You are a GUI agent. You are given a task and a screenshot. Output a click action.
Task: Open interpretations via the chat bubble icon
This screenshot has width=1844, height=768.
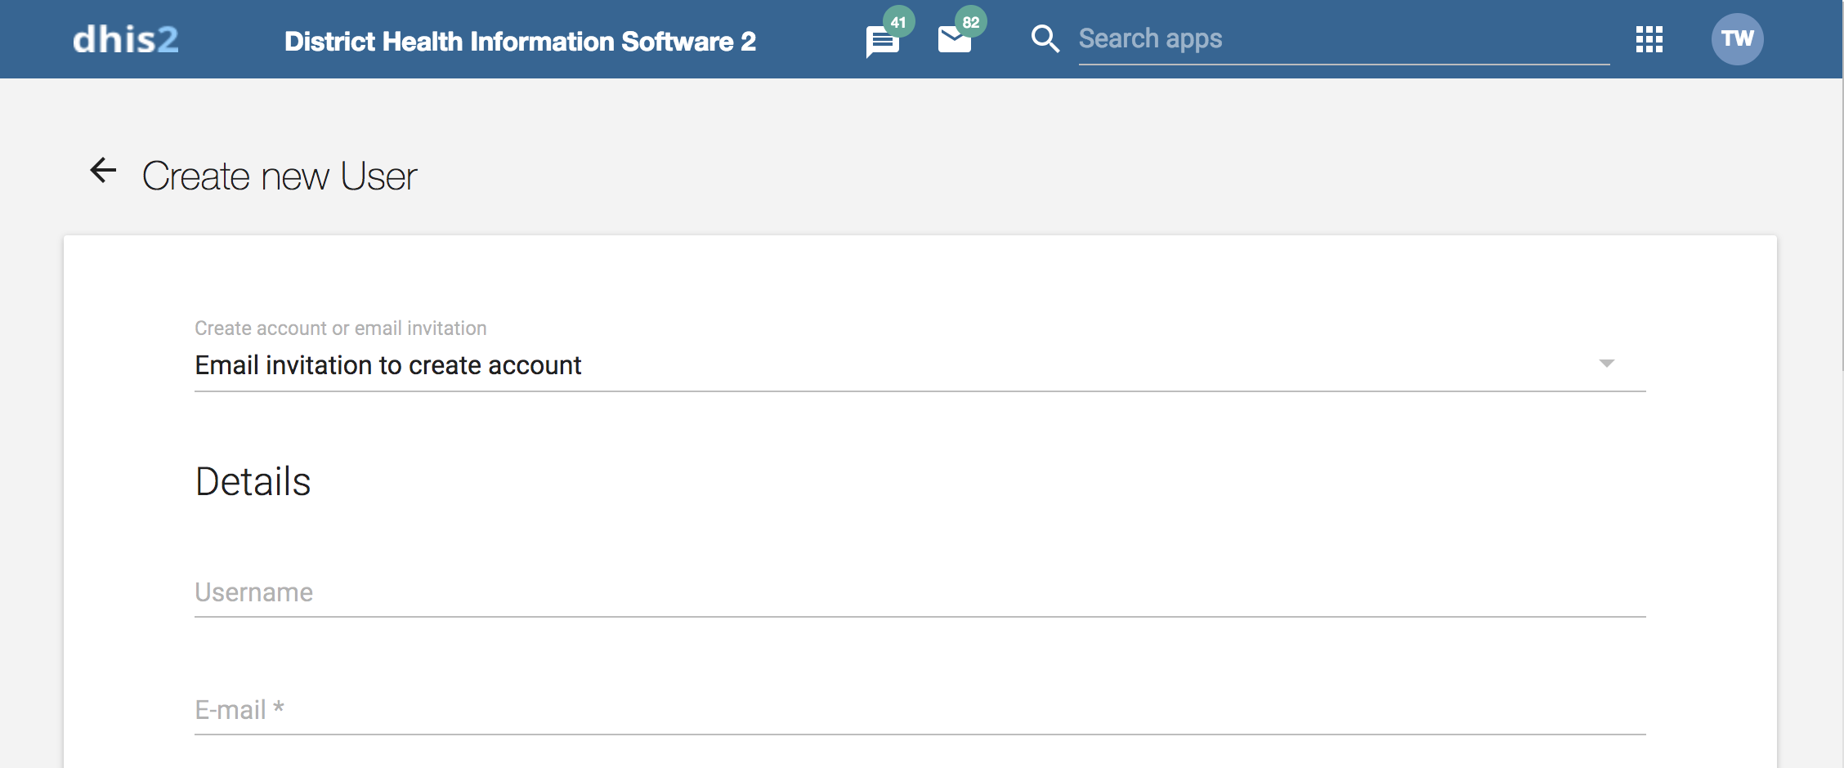click(881, 42)
